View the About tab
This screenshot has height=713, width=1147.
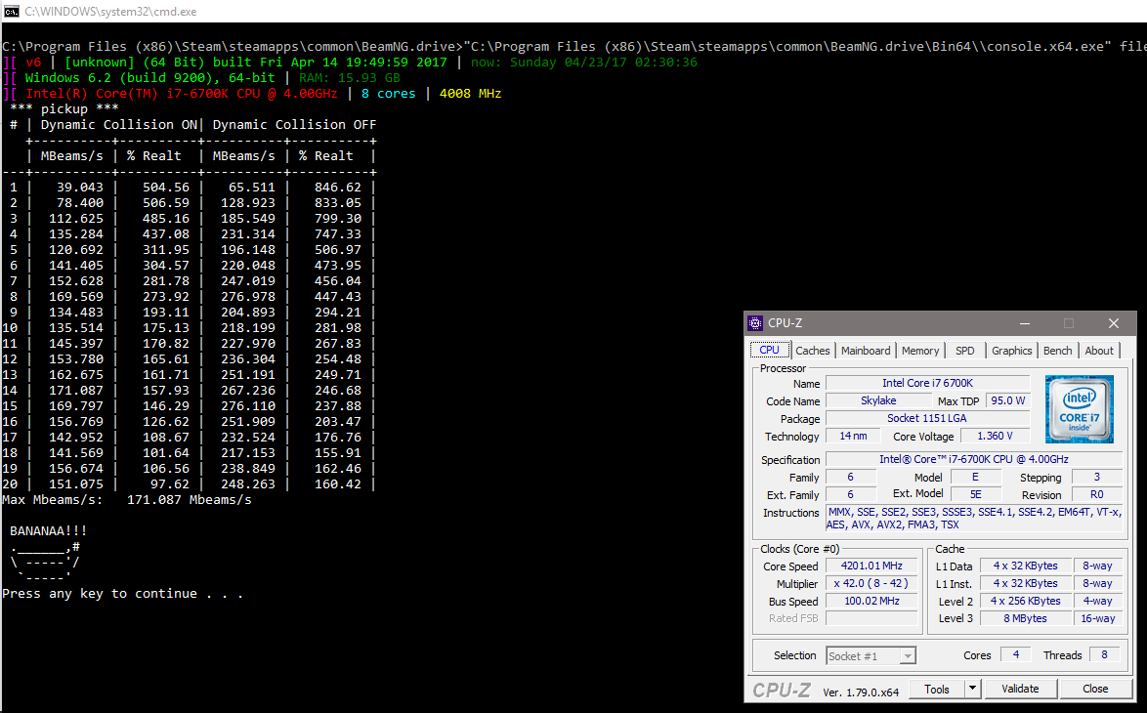[1099, 351]
